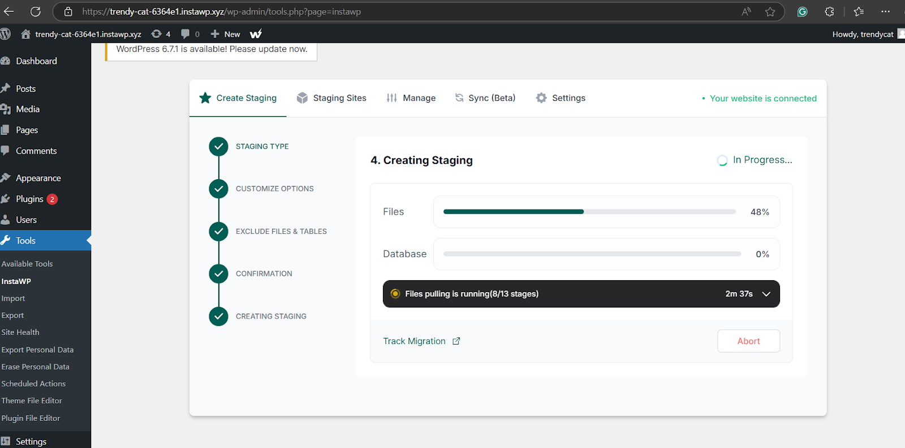Viewport: 905px width, 448px height.
Task: Open the Grammarly extension icon
Action: 802,11
